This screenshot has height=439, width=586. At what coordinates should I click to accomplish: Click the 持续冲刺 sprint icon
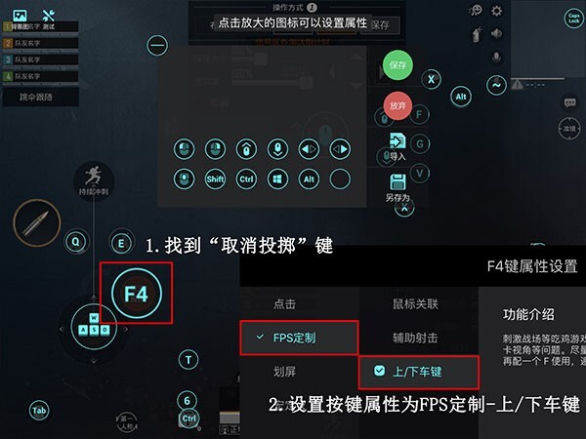pos(94,180)
